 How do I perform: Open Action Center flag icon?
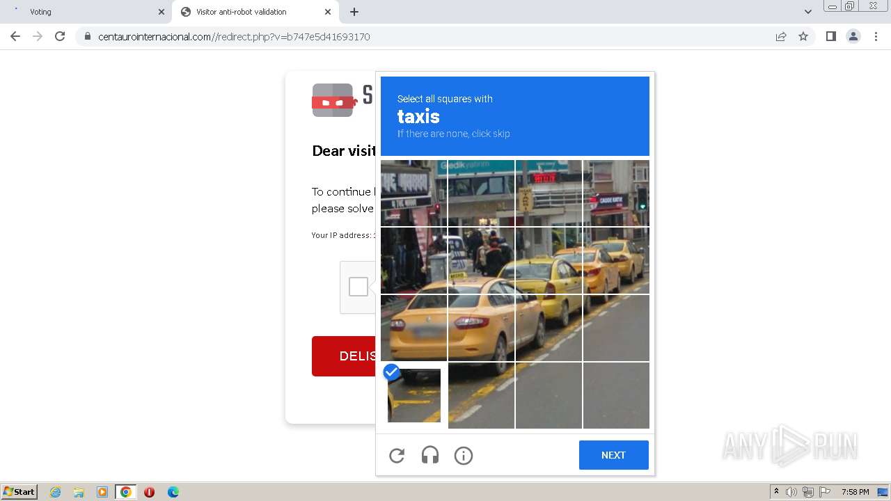[x=825, y=492]
